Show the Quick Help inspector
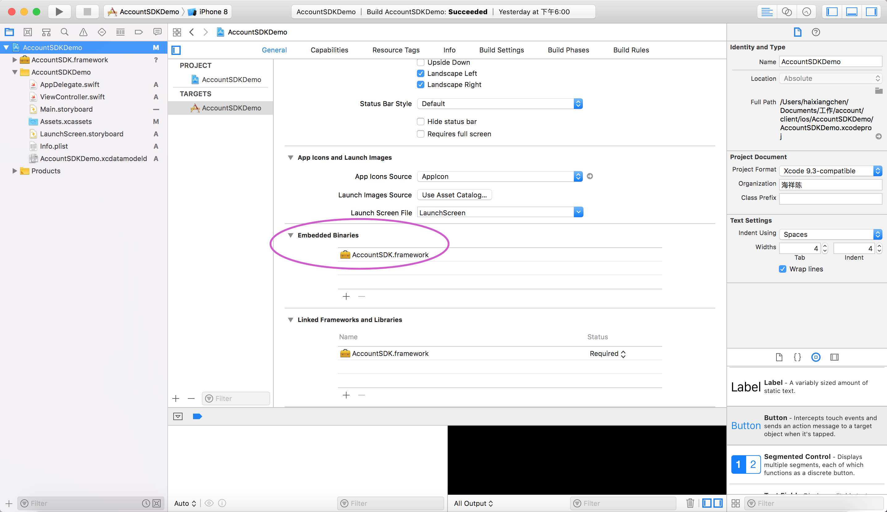887x512 pixels. pos(816,32)
